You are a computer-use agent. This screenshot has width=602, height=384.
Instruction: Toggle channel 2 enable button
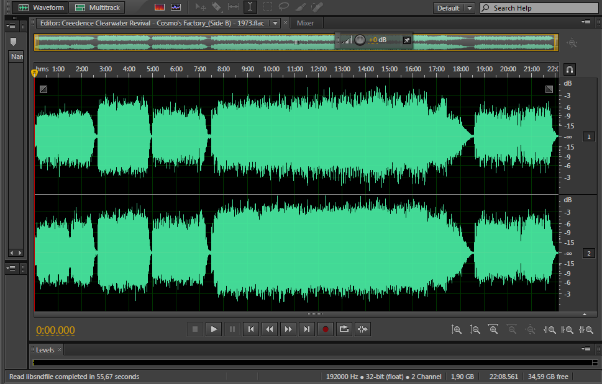589,253
